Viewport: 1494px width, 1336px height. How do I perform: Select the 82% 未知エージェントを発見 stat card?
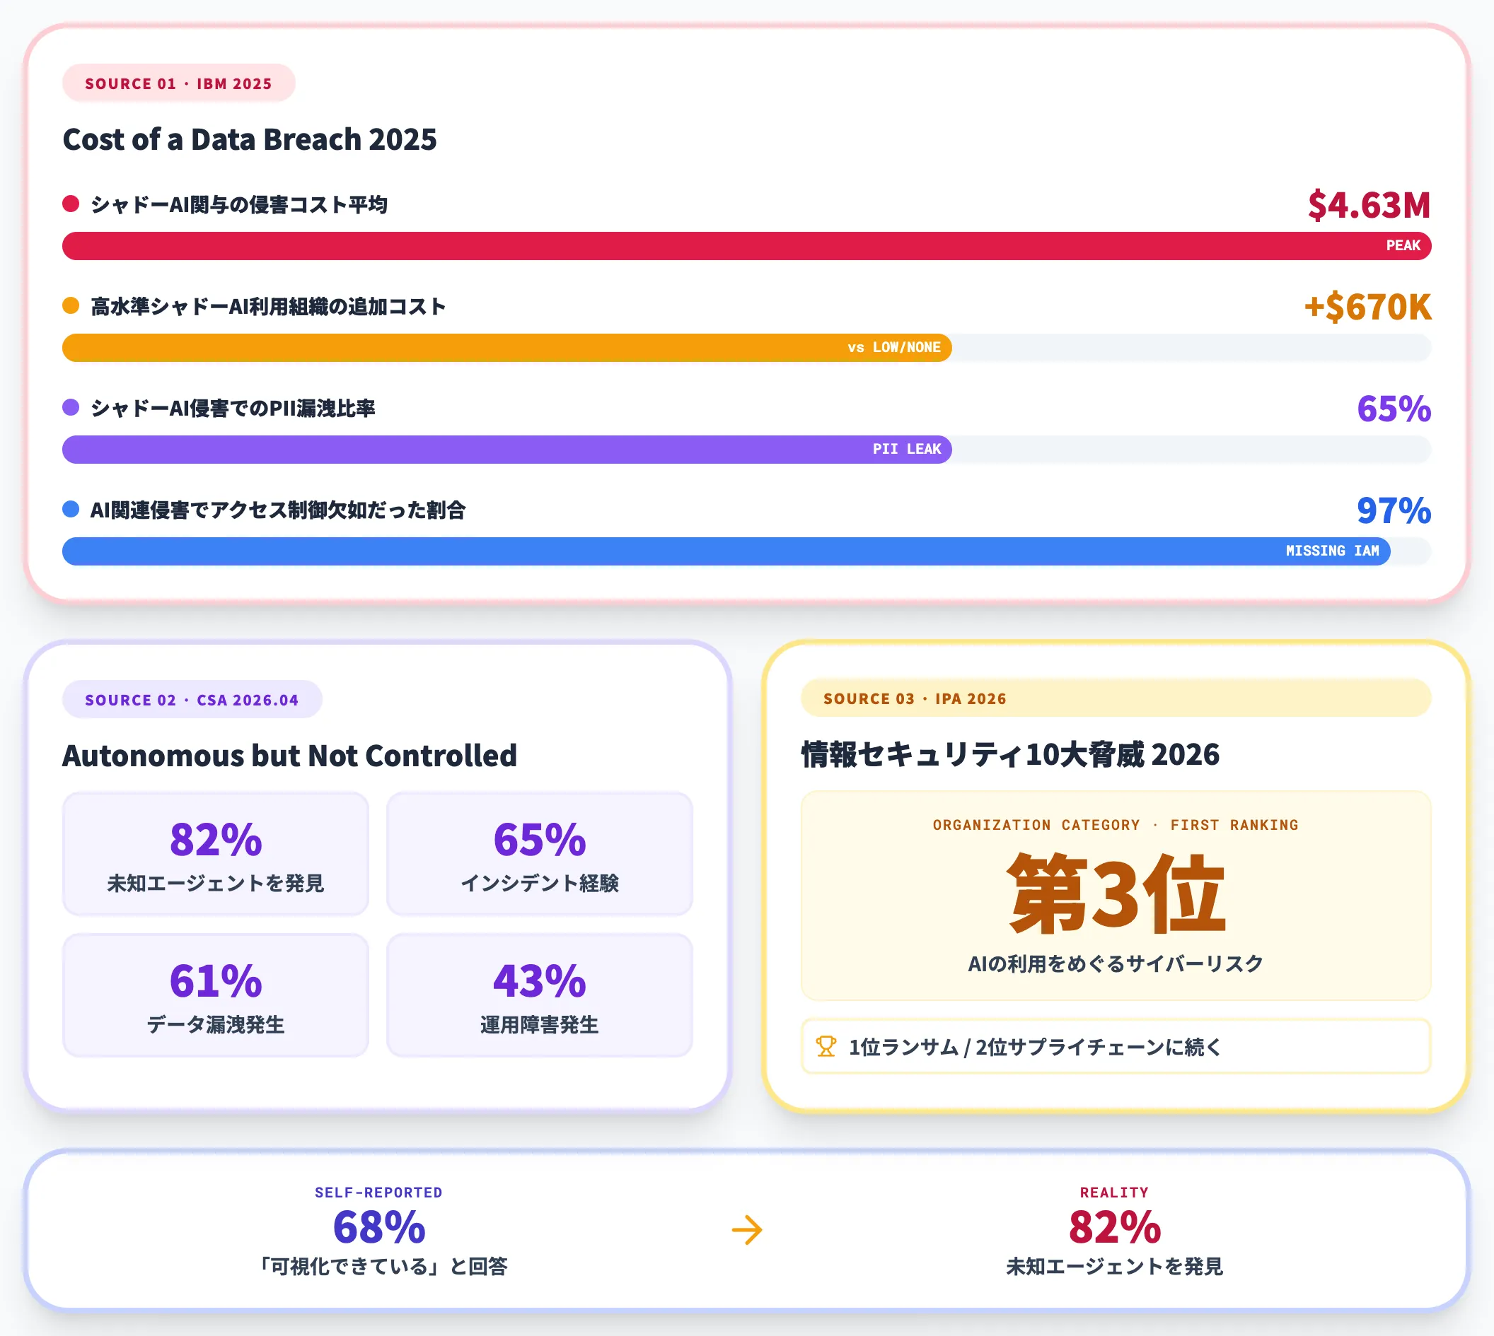click(x=215, y=854)
